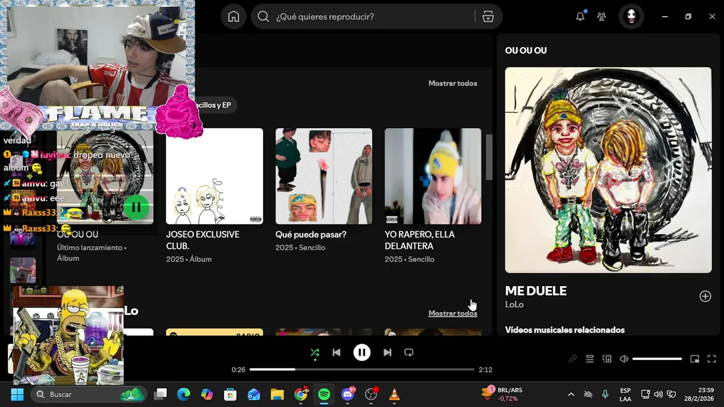Click the YO RAPERO, ELLA DELANTERA title
Screen dimensions: 724x407
420,240
